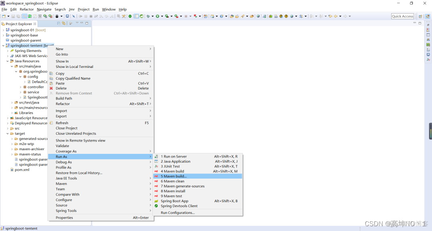Image resolution: width=432 pixels, height=231 pixels.
Task: Open the Project menu in menu bar
Action: 84,9
